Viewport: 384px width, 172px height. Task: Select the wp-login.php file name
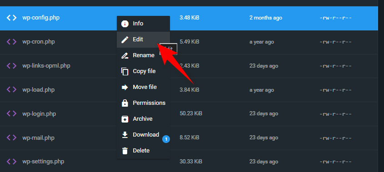(x=39, y=114)
